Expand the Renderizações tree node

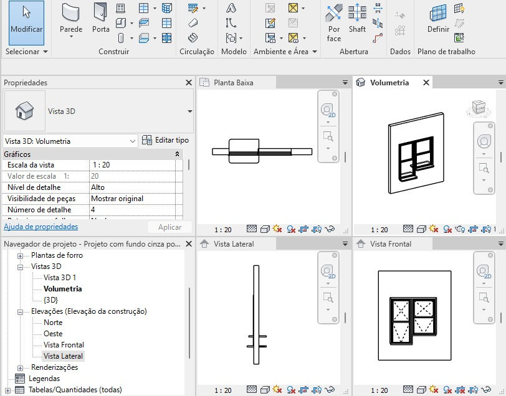click(x=20, y=368)
